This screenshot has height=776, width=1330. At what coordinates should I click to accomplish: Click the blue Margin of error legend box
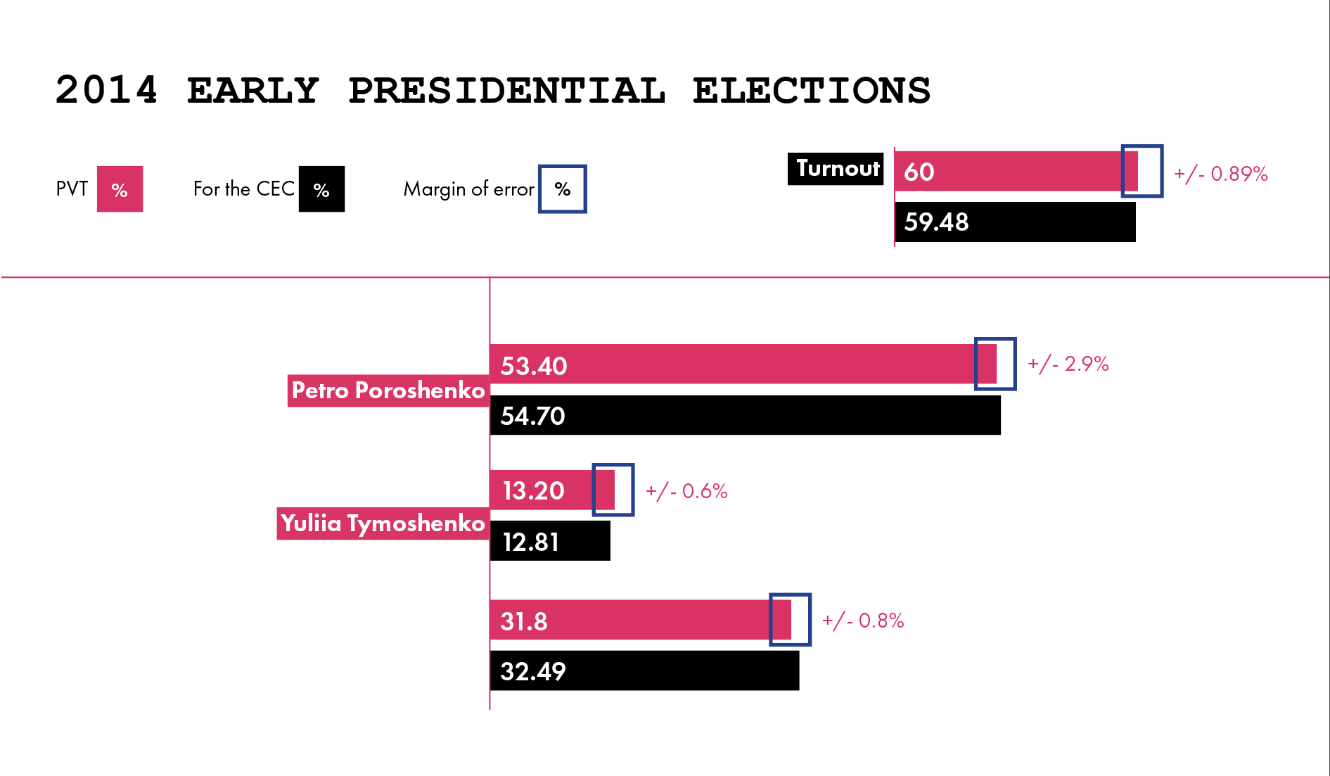pos(562,189)
